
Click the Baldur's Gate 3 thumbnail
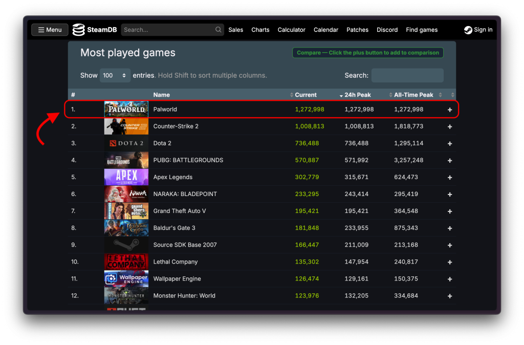[x=126, y=228]
